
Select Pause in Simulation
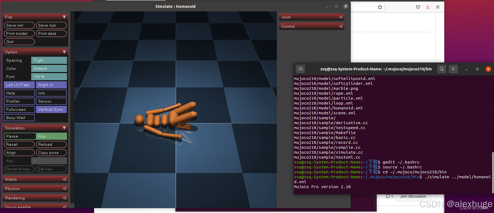[20, 136]
